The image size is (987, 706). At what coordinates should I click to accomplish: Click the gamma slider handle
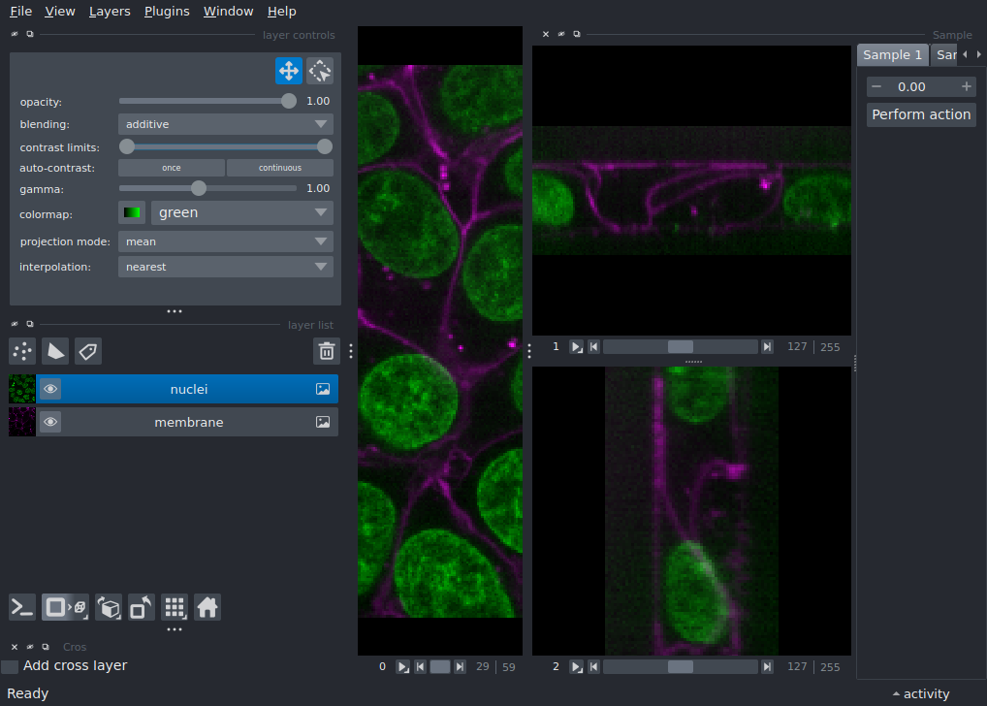199,188
